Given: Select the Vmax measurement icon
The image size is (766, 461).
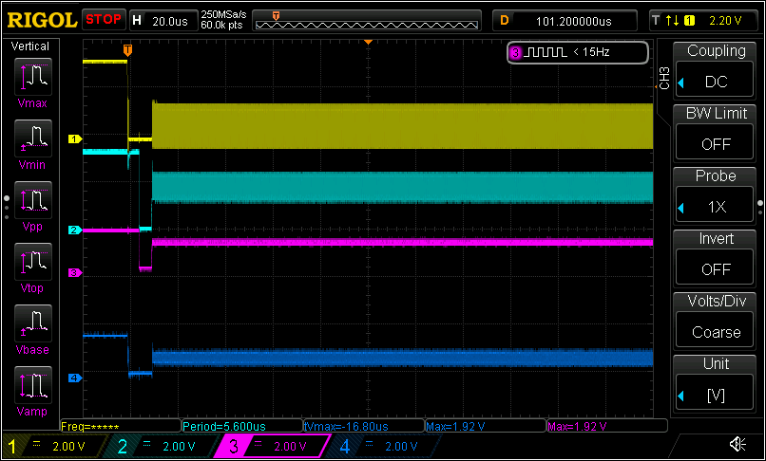Looking at the screenshot, I should click(33, 78).
